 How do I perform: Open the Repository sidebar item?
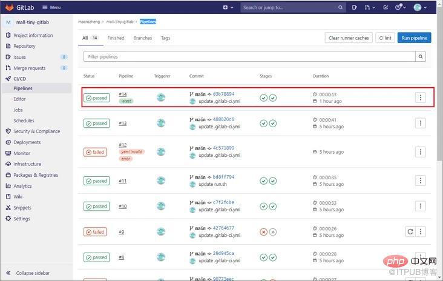(24, 46)
